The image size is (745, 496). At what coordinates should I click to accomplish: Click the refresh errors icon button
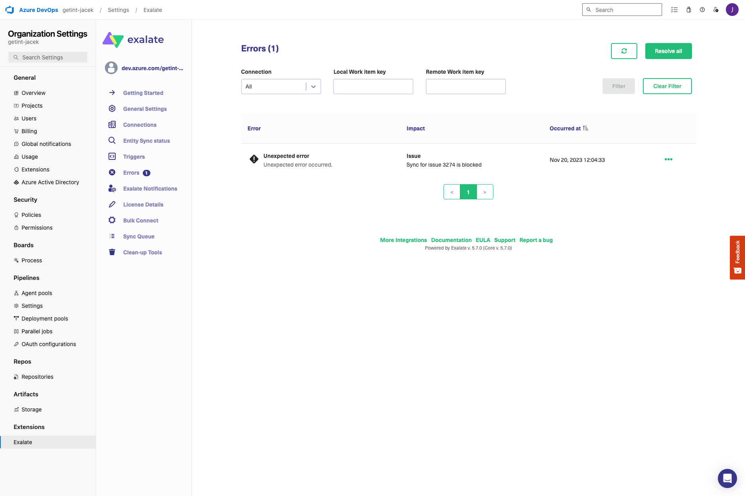coord(624,51)
